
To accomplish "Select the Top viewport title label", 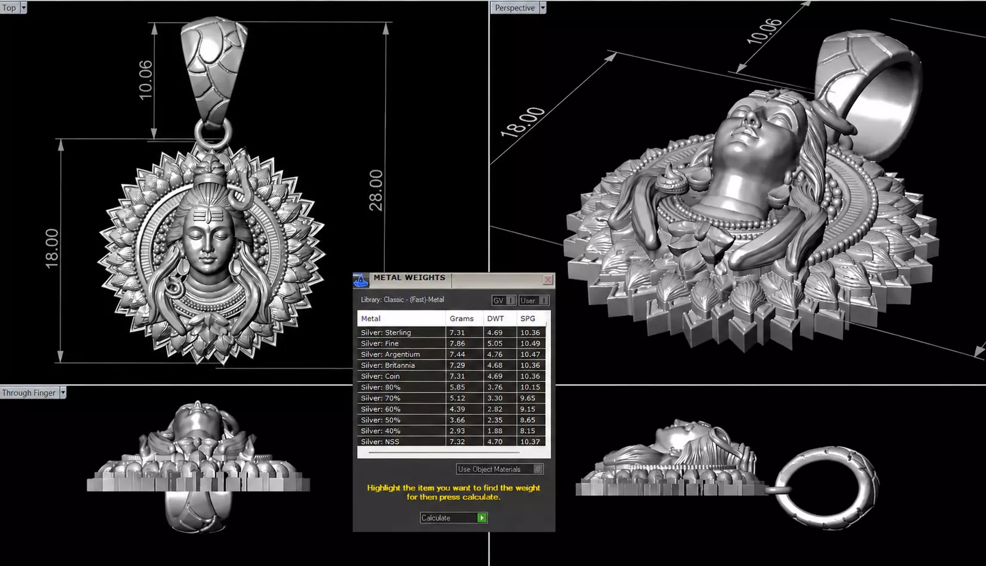I will point(10,8).
